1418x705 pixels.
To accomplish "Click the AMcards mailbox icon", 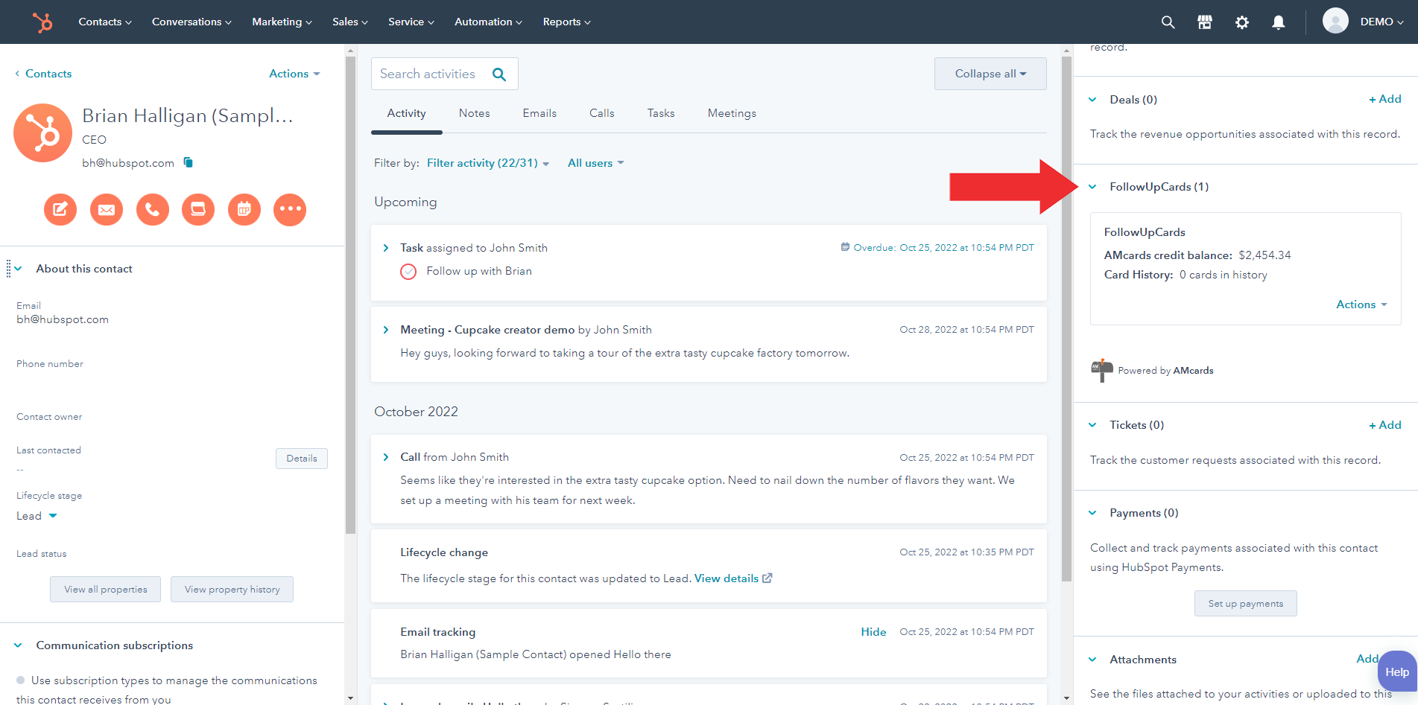I will tap(1102, 370).
